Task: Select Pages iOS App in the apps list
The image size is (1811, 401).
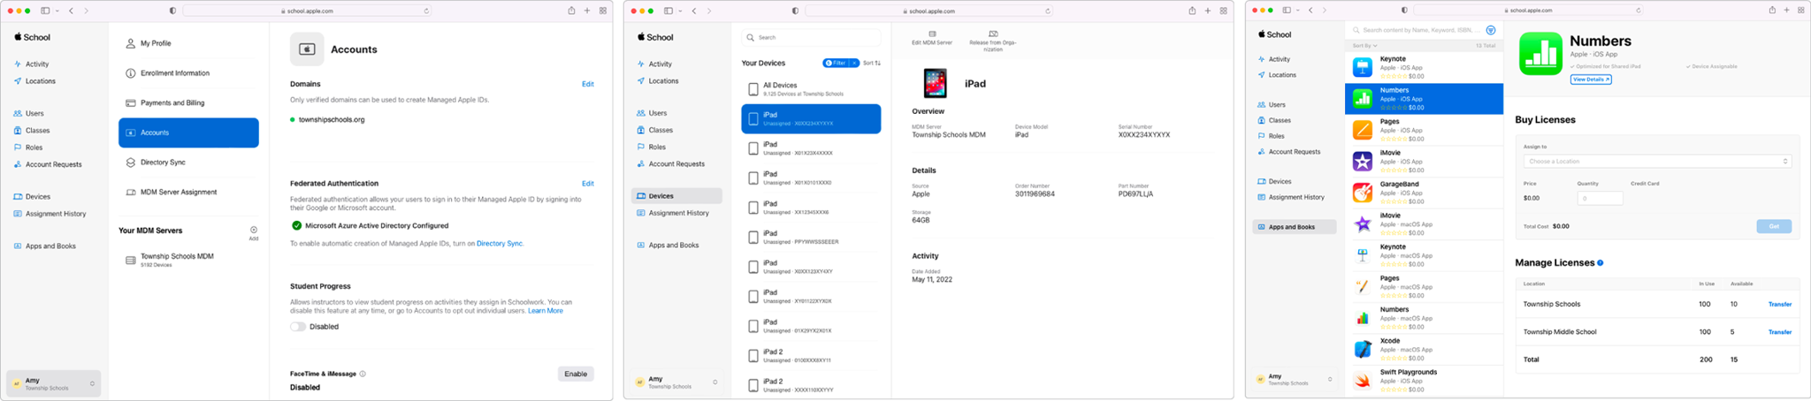Action: (x=1424, y=131)
